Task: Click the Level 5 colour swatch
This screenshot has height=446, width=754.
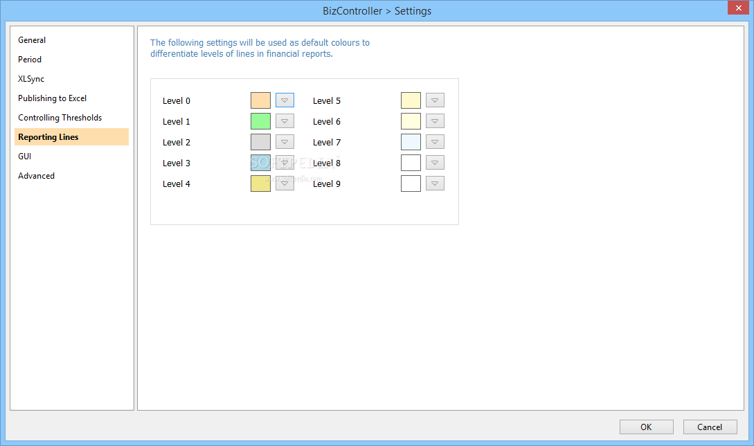Action: click(411, 100)
